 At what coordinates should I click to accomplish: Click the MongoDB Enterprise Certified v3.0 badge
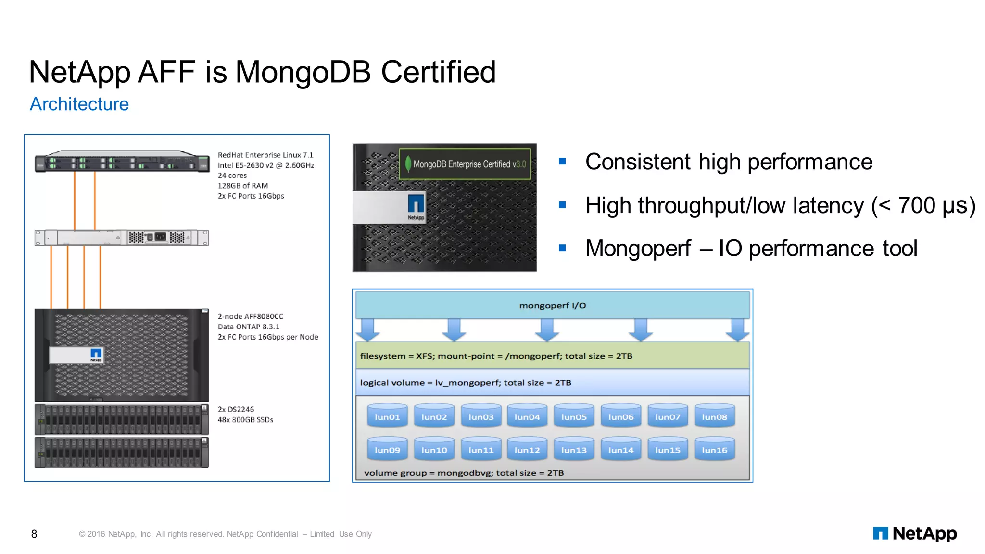click(x=465, y=164)
